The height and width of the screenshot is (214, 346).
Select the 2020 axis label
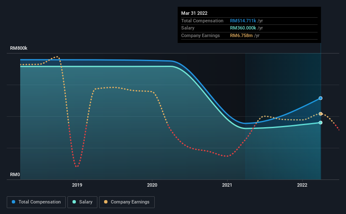tap(152, 185)
